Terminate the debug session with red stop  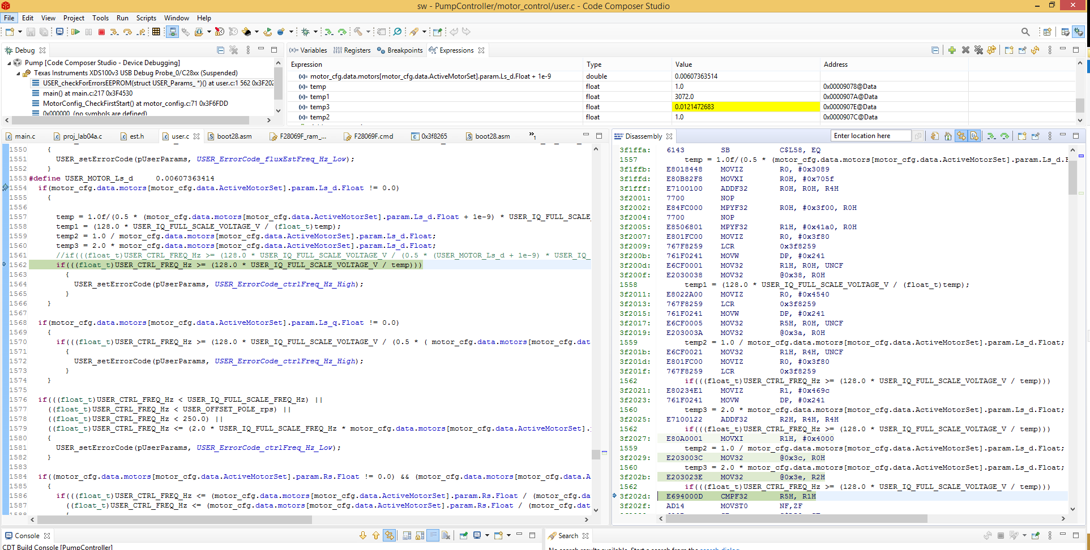click(101, 32)
